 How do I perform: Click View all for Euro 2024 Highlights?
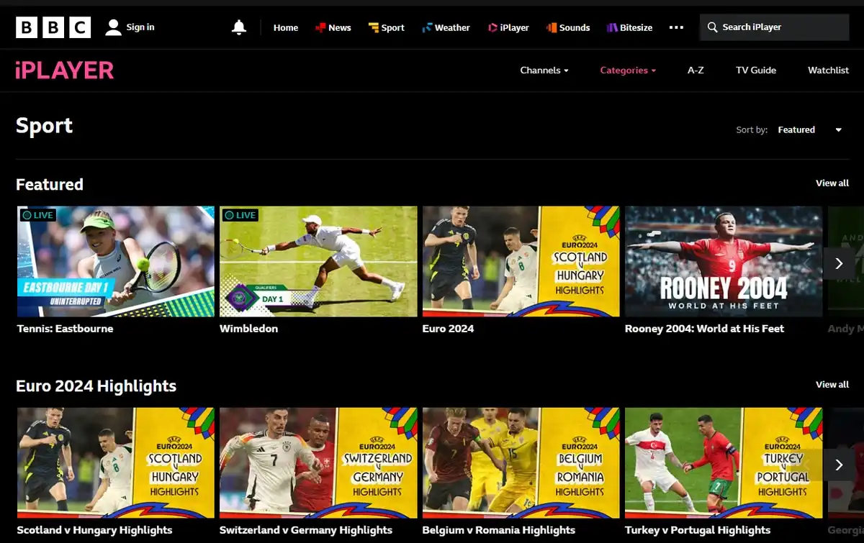(x=832, y=384)
